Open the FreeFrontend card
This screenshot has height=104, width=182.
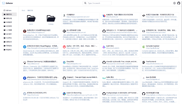pyautogui.click(x=160, y=66)
